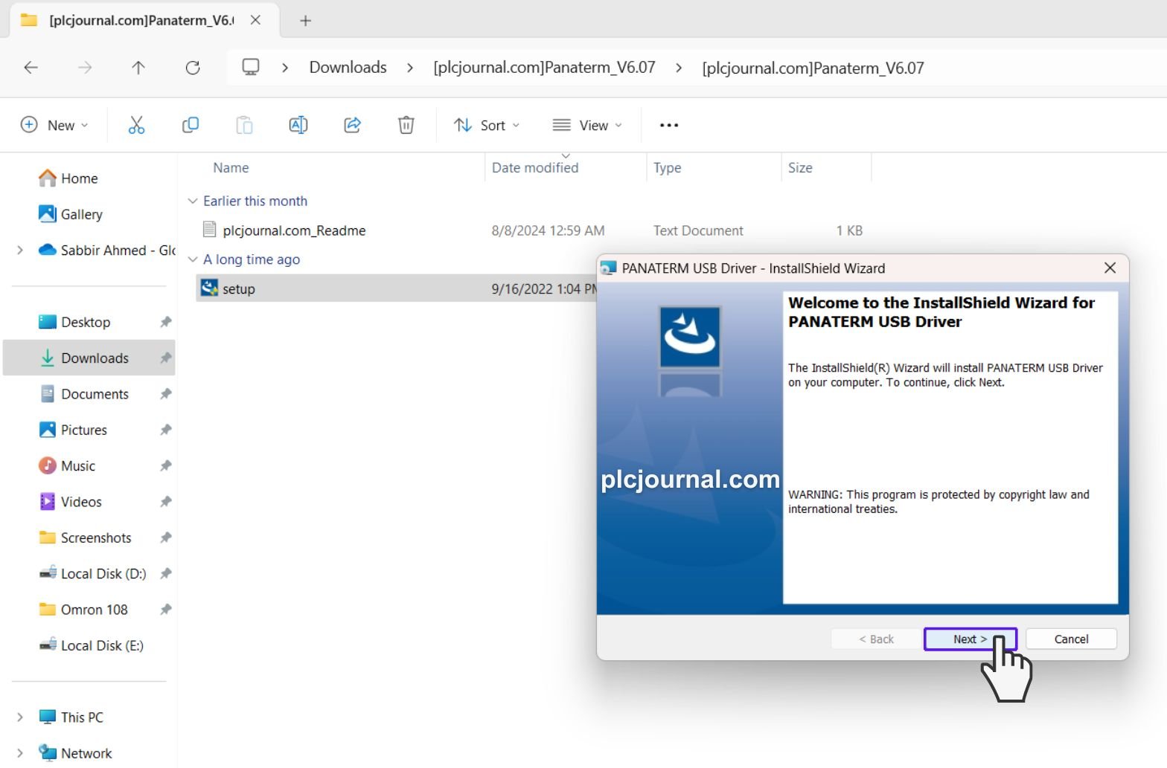
Task: Click the first Panaterm_V6.07 breadcrumb
Action: click(x=544, y=68)
